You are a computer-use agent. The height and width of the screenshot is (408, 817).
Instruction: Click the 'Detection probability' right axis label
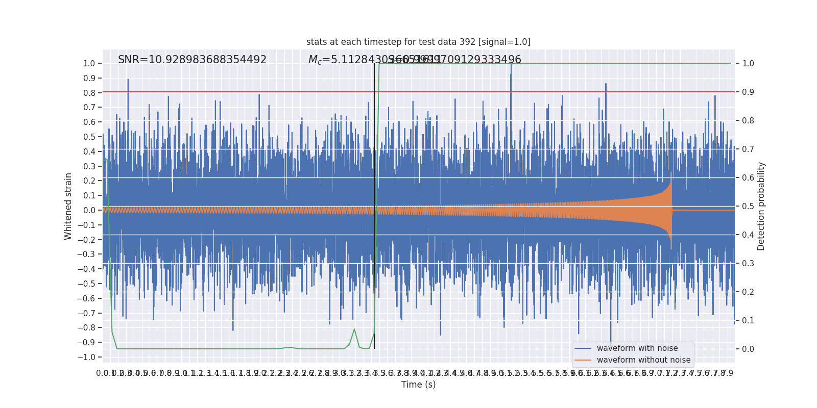[761, 206]
